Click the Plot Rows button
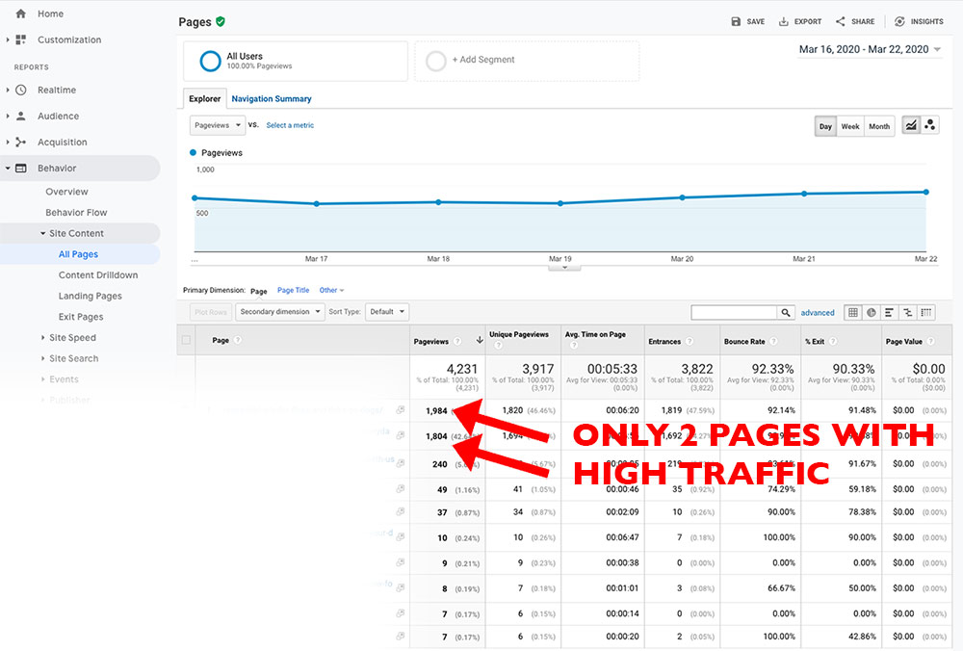 211,312
